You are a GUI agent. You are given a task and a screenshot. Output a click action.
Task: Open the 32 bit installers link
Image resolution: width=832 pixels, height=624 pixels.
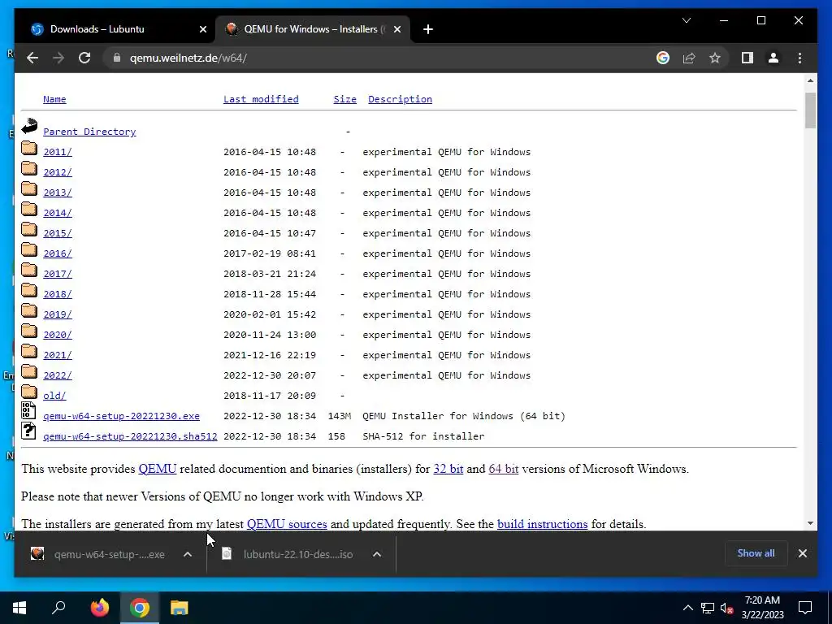click(x=448, y=469)
